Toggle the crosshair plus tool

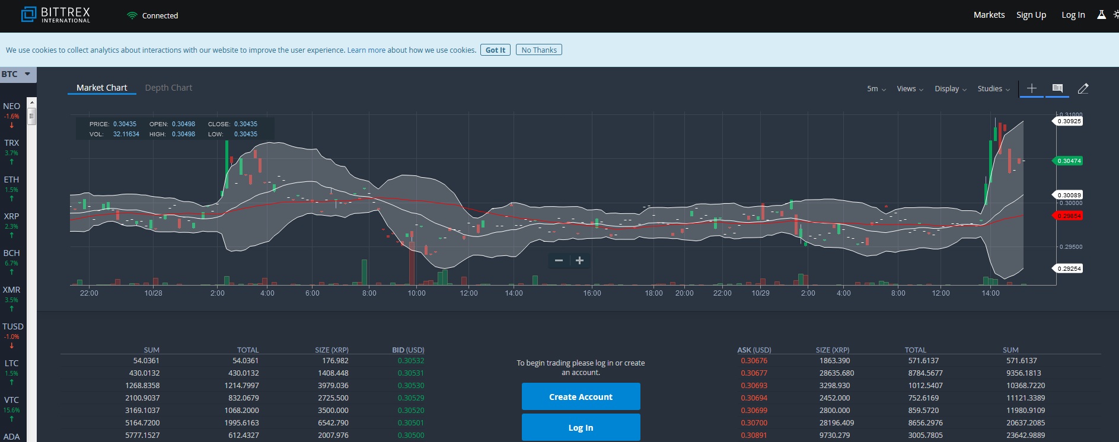point(1032,88)
